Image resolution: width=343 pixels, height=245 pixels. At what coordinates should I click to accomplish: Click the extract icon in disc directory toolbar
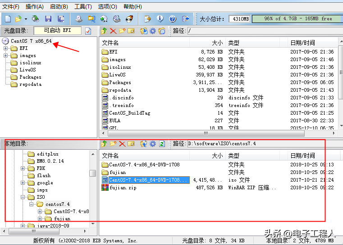click(x=144, y=31)
